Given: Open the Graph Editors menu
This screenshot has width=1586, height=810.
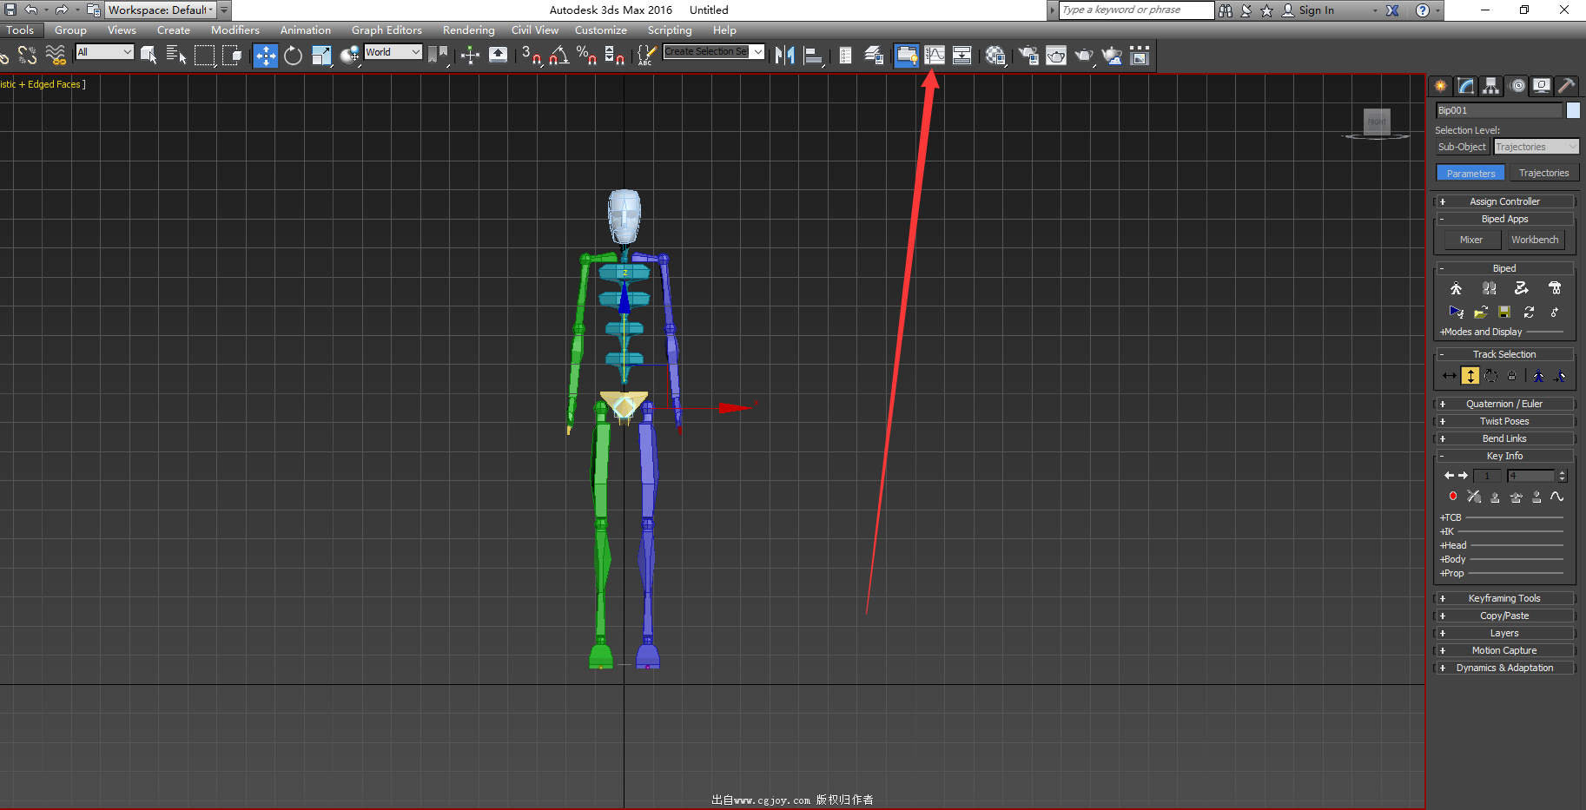Looking at the screenshot, I should [x=387, y=30].
